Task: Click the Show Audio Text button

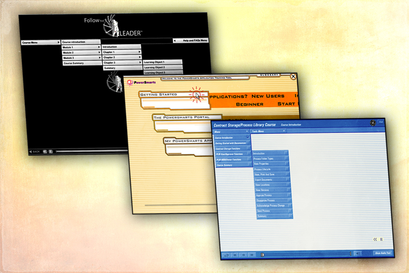Action: point(383,253)
